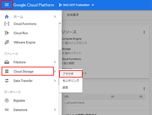
Task: Open Datastore in the sidebar
Action: [x=20, y=110]
